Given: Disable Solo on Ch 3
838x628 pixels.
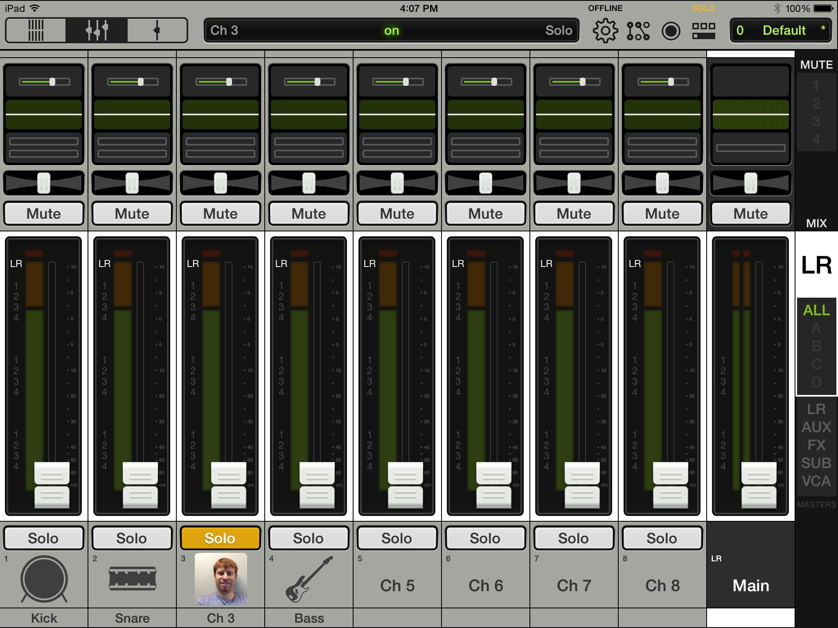Looking at the screenshot, I should click(220, 538).
